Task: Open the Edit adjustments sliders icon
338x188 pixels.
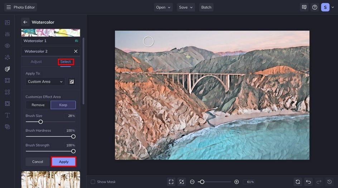Action: [x=7, y=34]
